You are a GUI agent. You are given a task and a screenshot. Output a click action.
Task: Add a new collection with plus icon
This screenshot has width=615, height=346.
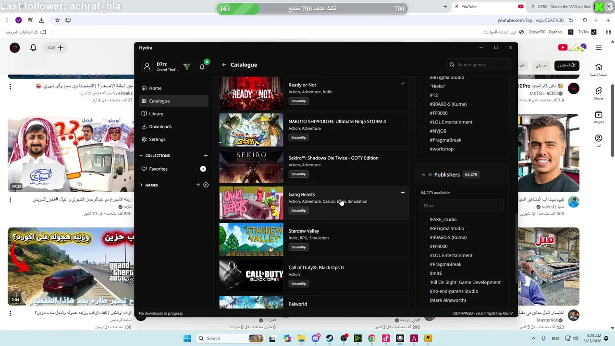pyautogui.click(x=206, y=155)
